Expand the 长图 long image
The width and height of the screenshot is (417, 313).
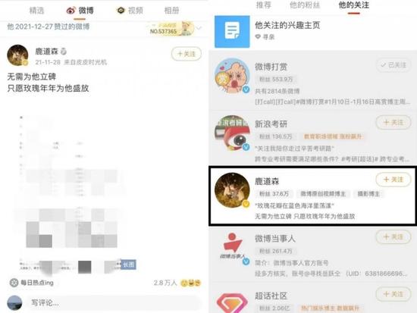click(128, 264)
